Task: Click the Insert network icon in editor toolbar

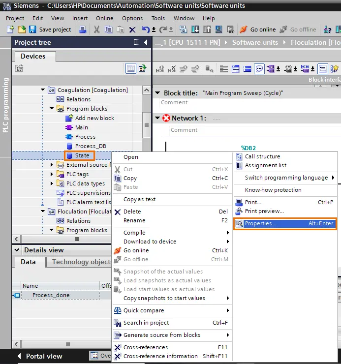Action: 160,69
